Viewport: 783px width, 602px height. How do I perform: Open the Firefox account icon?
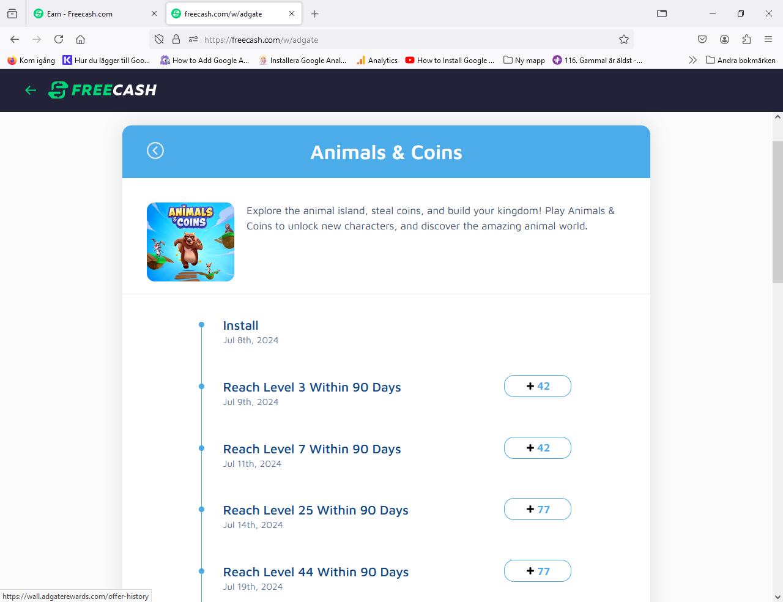pos(724,39)
